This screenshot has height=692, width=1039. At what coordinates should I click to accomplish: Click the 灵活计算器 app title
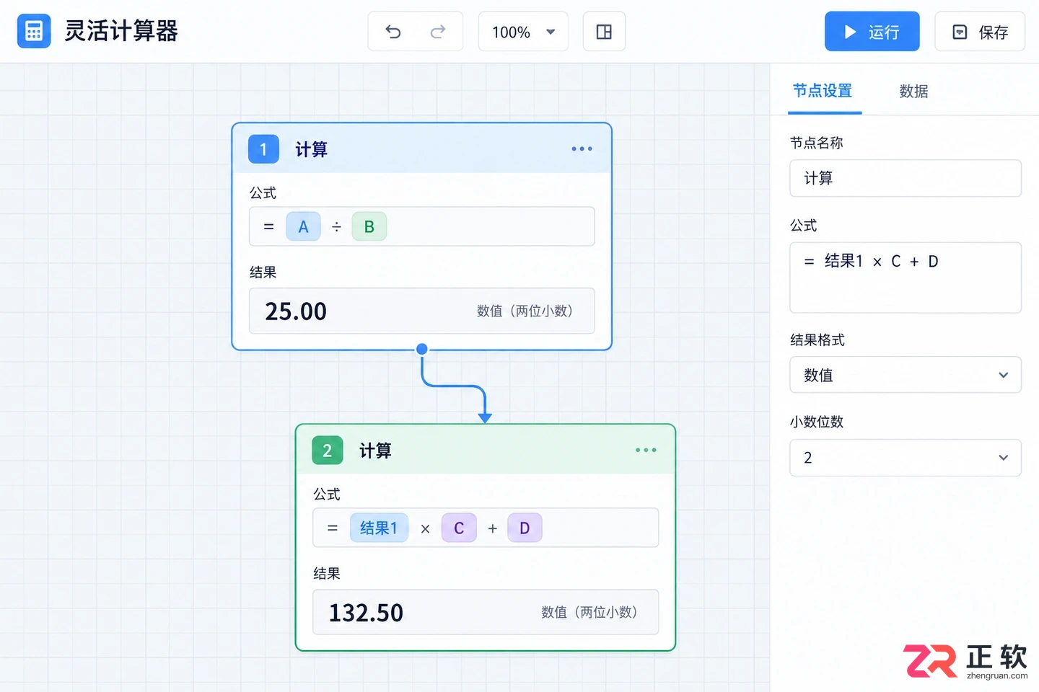coord(121,31)
